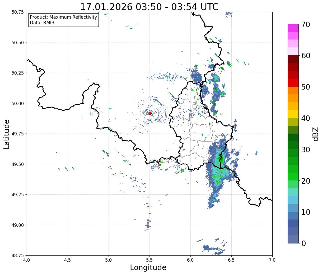The height and width of the screenshot is (274, 322).
Task: Click the latitude tick label 49.50
Action: [x=17, y=164]
